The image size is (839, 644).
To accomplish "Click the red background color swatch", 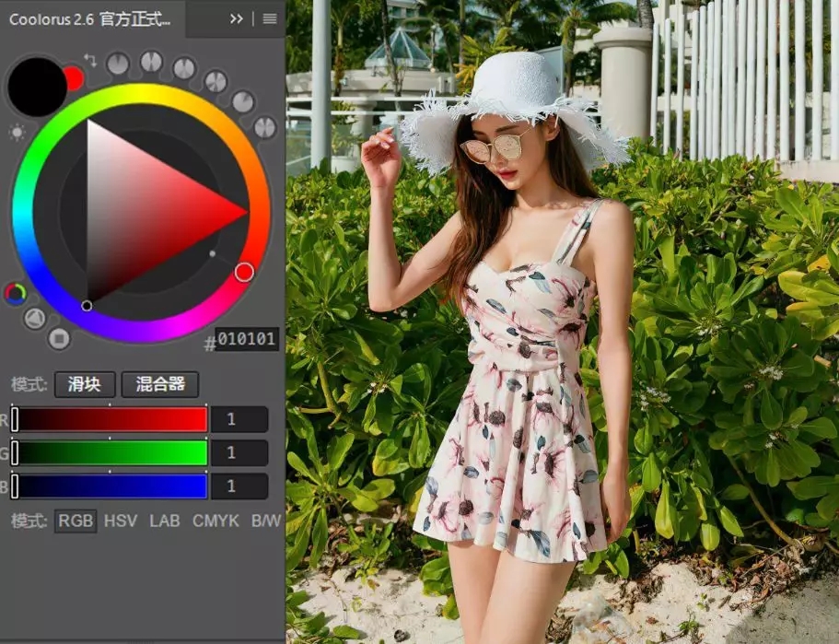I will pyautogui.click(x=74, y=79).
